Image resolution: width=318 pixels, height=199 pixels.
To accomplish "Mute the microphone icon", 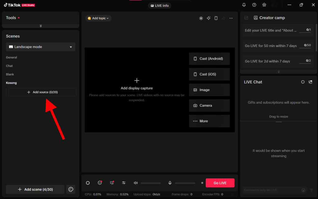I will [x=170, y=183].
